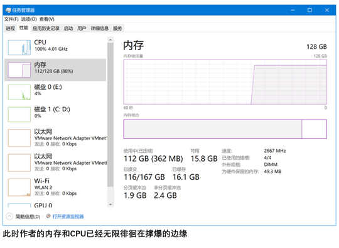Screen dimensions: 339x248
Task: Click the 打开资源监视器 link
Action: click(68, 216)
